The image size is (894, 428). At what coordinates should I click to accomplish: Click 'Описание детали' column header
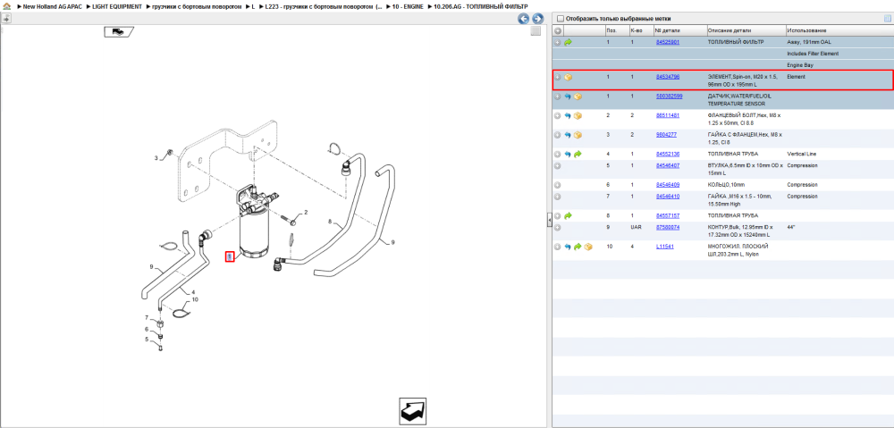(x=730, y=30)
